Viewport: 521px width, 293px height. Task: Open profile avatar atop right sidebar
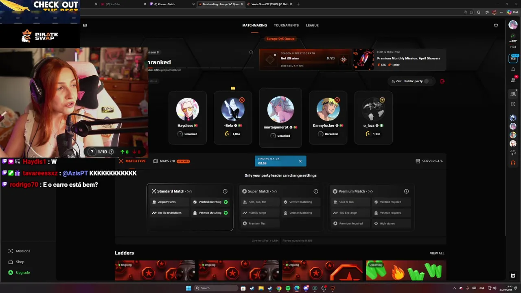click(x=513, y=25)
